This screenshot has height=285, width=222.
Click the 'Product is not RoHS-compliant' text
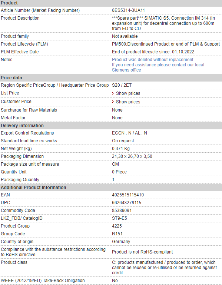(x=142, y=252)
